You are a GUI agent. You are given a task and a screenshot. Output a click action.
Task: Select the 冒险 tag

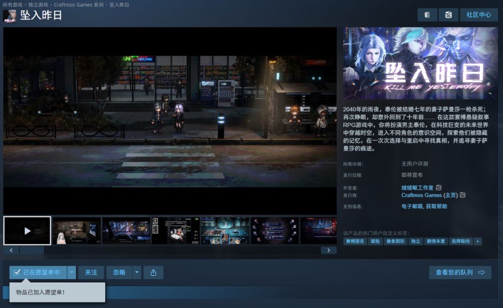tap(375, 241)
